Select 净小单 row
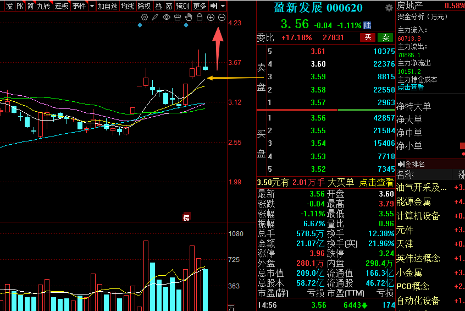Image resolution: width=465 pixels, height=311 pixels. (409, 145)
